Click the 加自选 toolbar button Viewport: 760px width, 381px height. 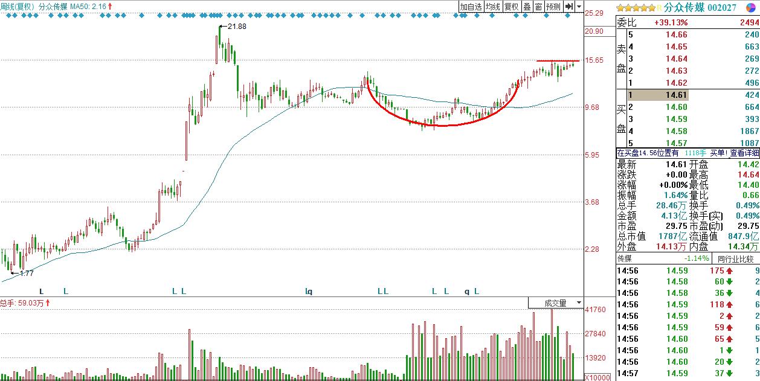point(471,7)
